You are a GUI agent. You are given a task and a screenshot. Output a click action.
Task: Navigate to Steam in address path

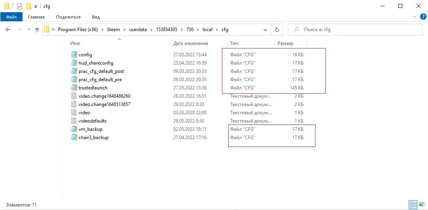(113, 30)
